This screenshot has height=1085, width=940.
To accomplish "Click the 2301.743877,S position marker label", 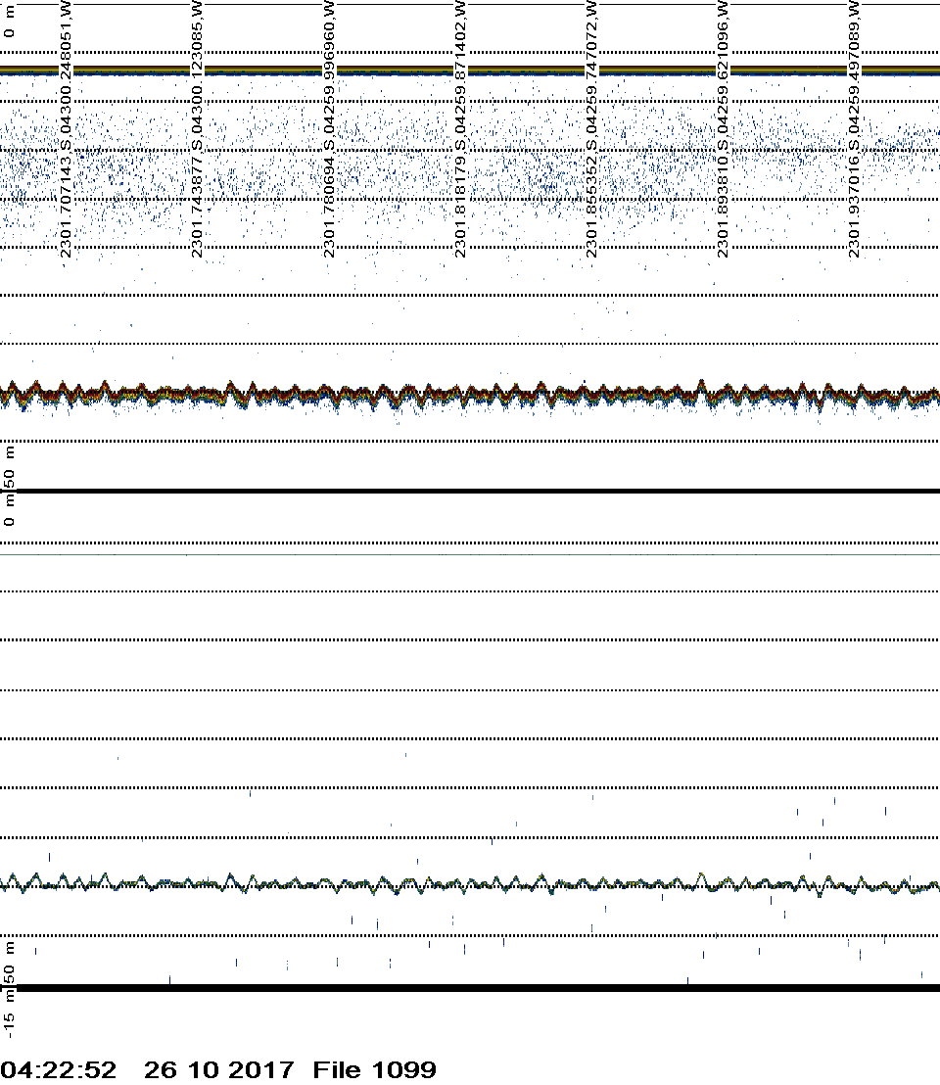I will [199, 129].
